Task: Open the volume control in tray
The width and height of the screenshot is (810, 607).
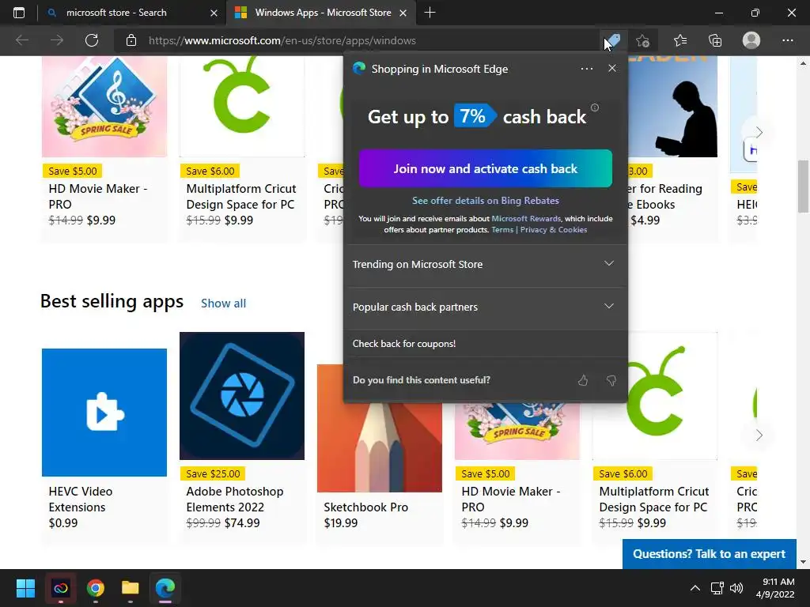Action: point(736,588)
